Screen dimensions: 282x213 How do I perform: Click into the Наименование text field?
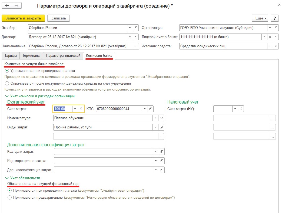pos(80,46)
